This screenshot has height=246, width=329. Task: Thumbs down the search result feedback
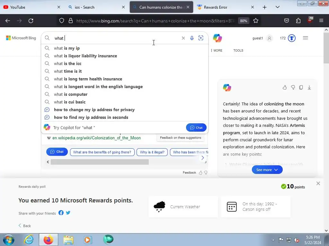pyautogui.click(x=206, y=173)
